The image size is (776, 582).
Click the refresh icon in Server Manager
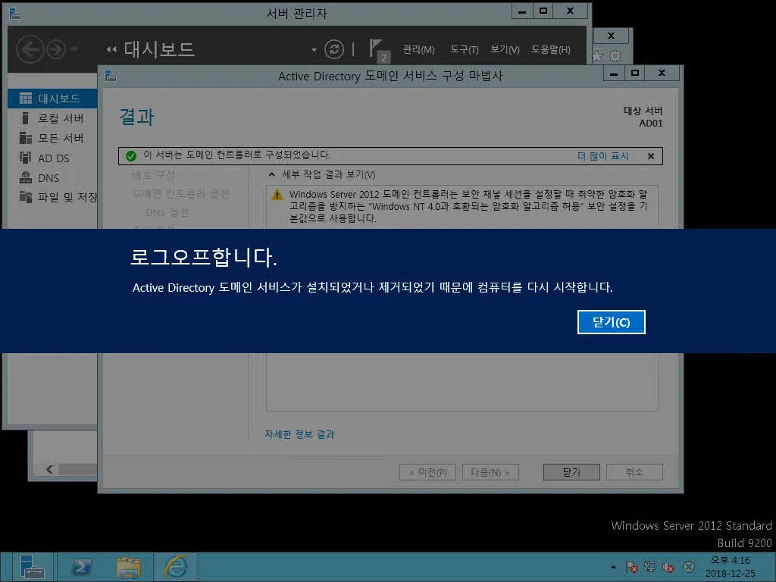[x=333, y=48]
